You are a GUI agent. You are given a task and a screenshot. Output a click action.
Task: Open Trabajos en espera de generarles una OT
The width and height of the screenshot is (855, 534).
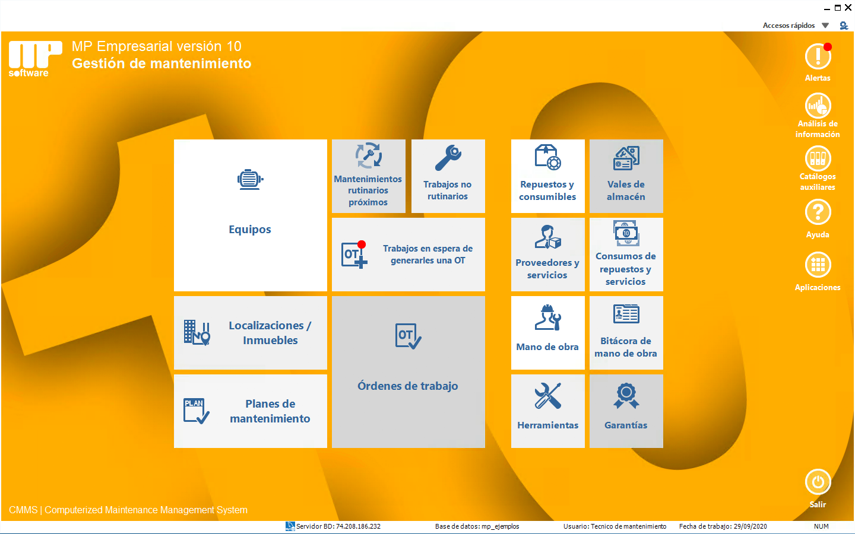tap(408, 255)
